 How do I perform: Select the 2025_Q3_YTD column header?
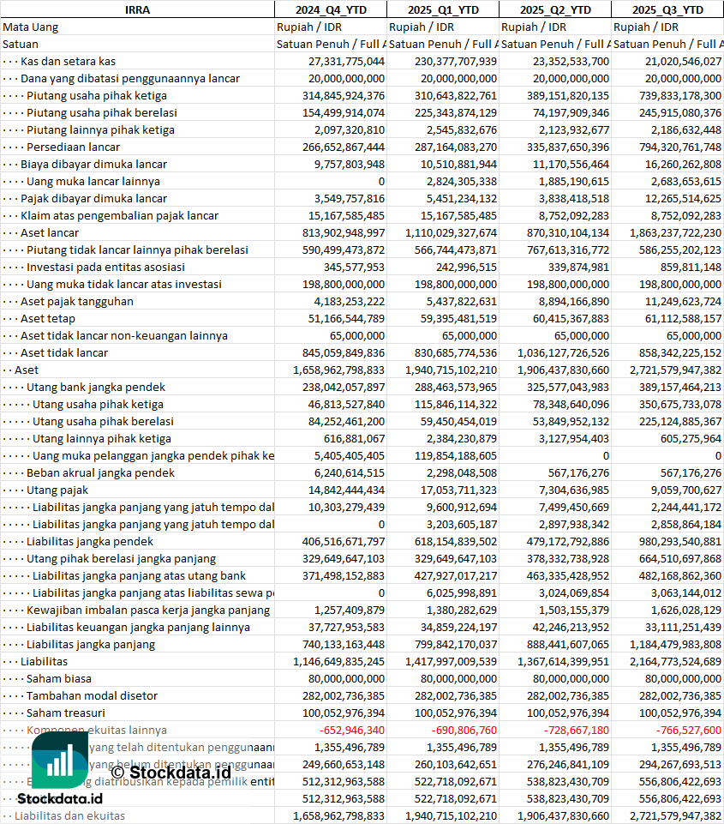click(x=667, y=9)
